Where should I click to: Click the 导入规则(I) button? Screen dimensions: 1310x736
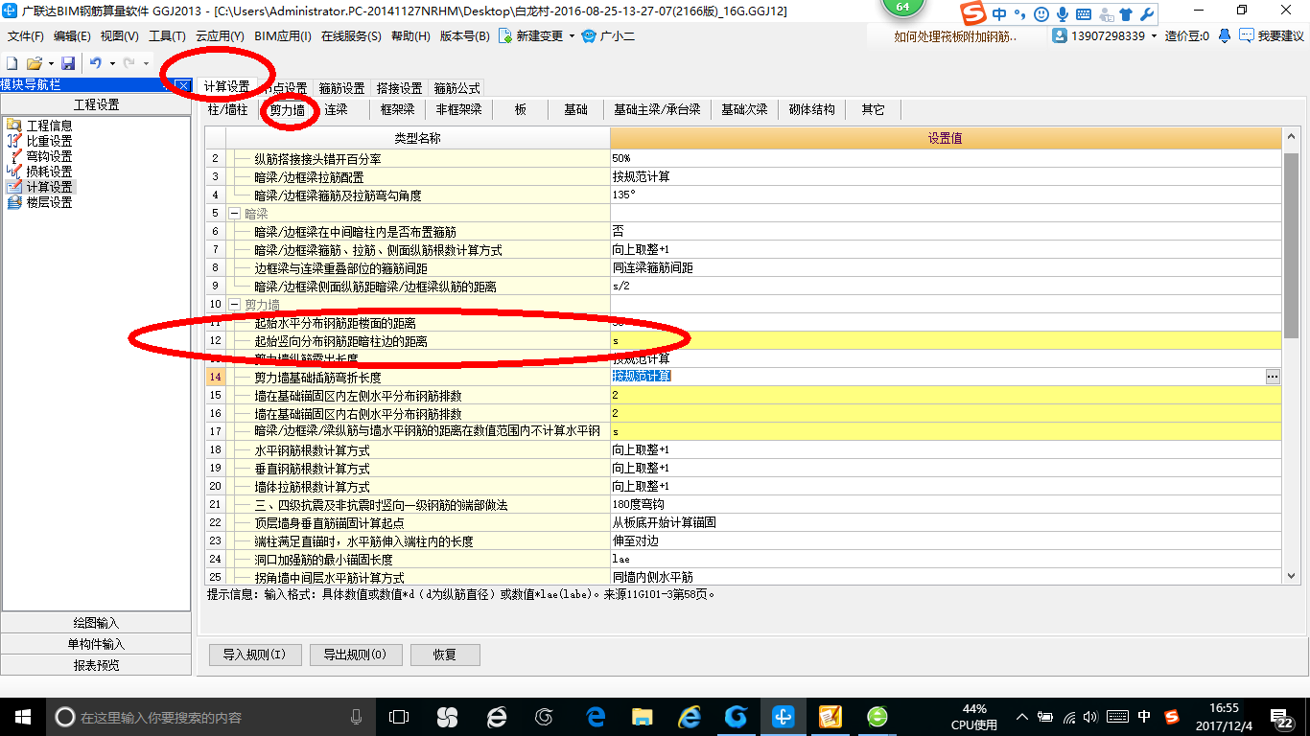click(x=255, y=655)
